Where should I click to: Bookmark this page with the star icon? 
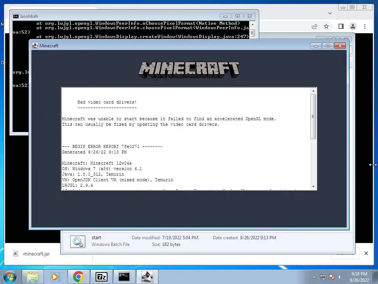(326, 26)
